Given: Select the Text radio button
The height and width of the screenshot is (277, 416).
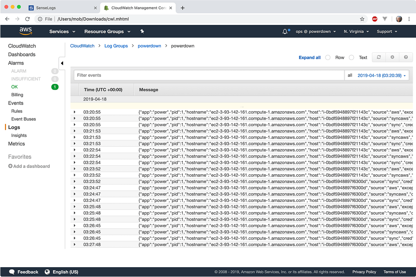Looking at the screenshot, I should 352,57.
